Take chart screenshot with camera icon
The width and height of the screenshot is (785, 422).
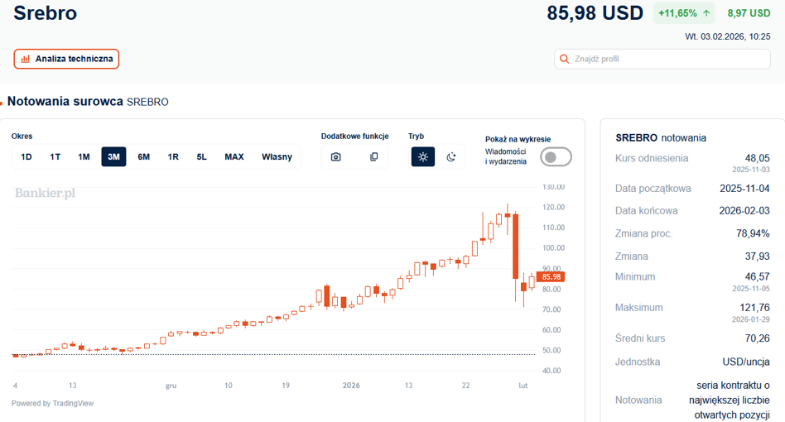coord(336,157)
